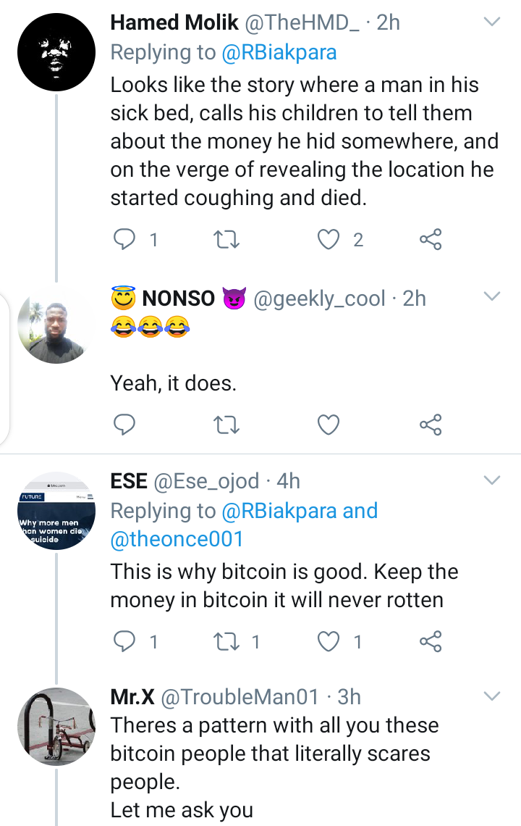521x826 pixels.
Task: Like ESE's bitcoin tweet
Action: (329, 641)
